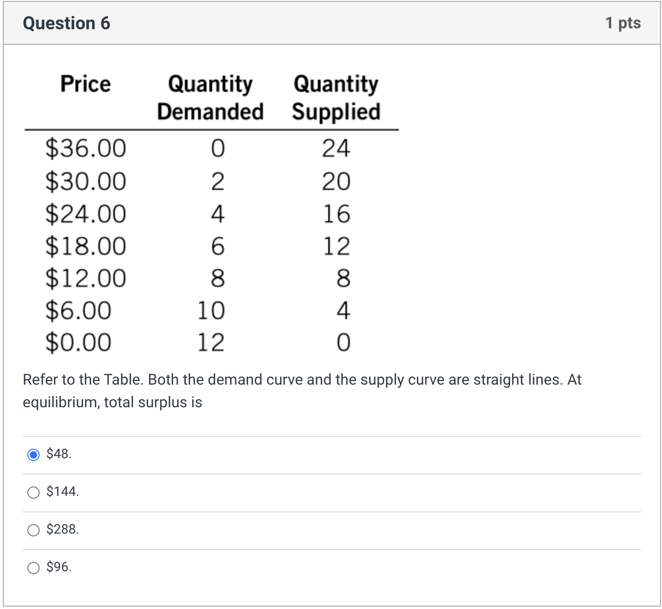The image size is (662, 609).
Task: Click the $36.00 price row value
Action: click(x=85, y=148)
